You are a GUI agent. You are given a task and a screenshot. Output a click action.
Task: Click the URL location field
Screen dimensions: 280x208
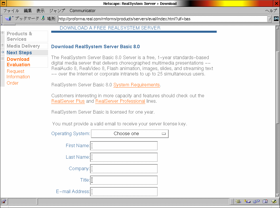(x=162, y=19)
